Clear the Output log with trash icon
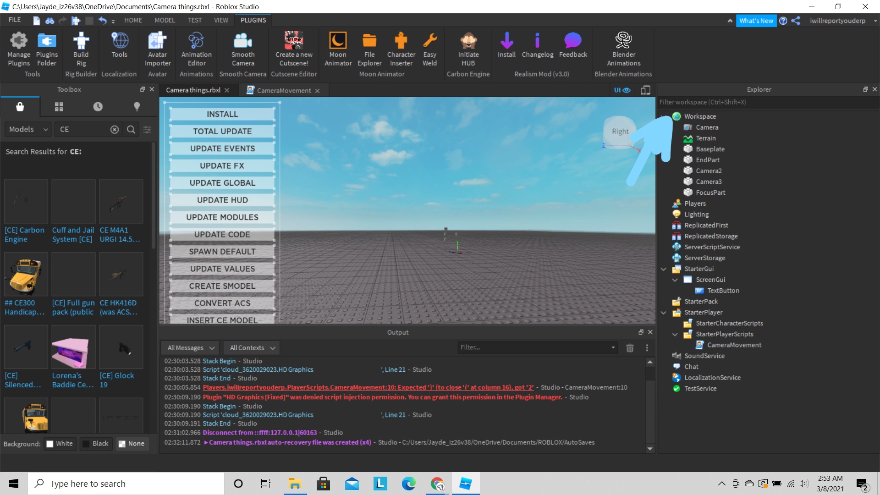The width and height of the screenshot is (880, 495). coord(630,348)
